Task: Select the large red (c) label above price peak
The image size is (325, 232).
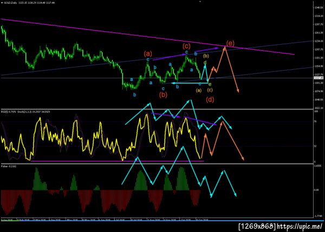Action: pos(186,46)
